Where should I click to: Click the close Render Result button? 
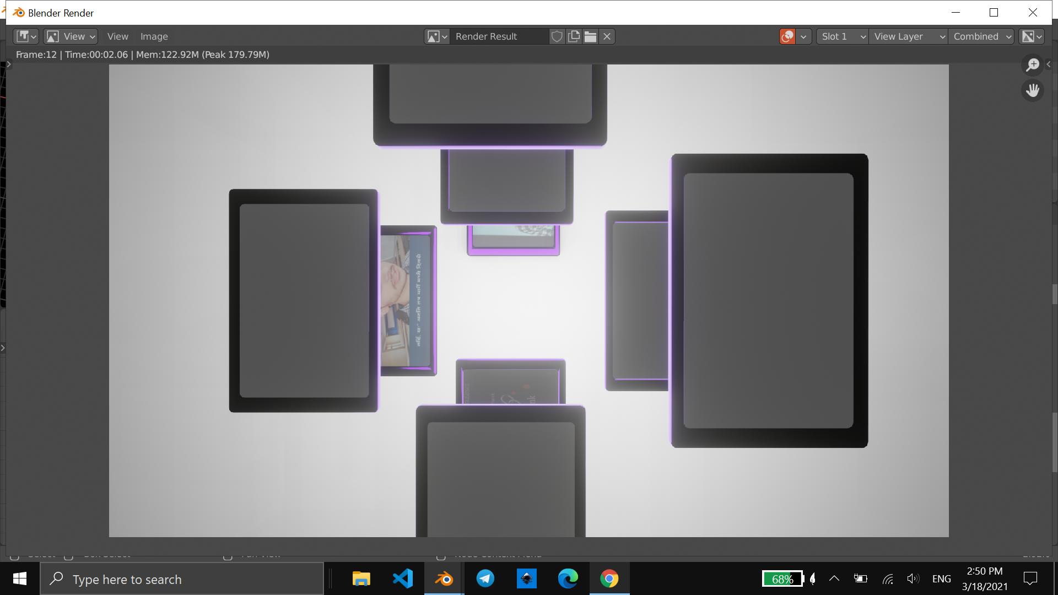(x=606, y=36)
